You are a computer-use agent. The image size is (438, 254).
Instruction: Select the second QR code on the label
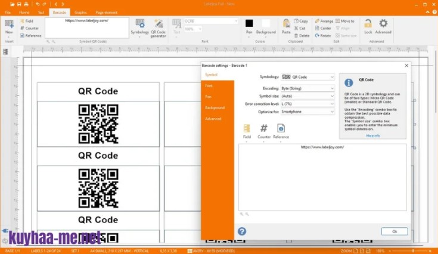98,188
